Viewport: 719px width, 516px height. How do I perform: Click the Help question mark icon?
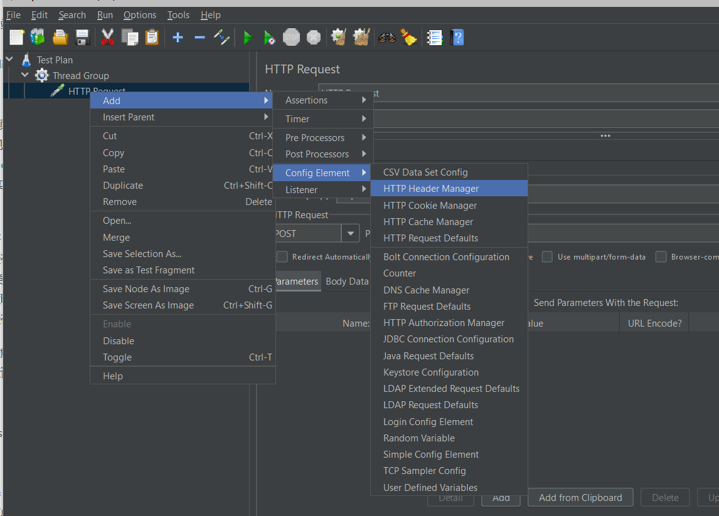click(457, 37)
